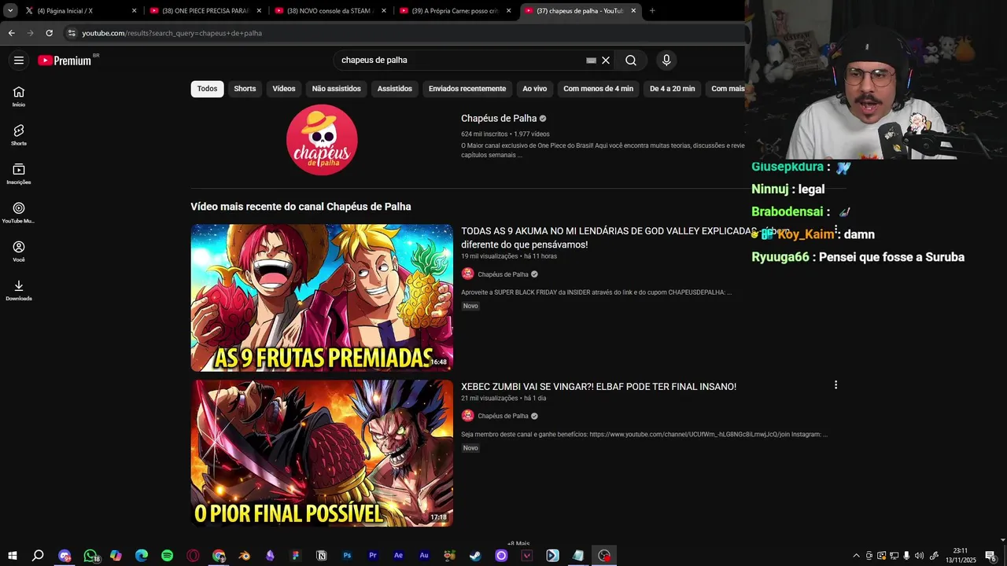Open Opera from the taskbar
Image resolution: width=1007 pixels, height=566 pixels.
pos(193,556)
